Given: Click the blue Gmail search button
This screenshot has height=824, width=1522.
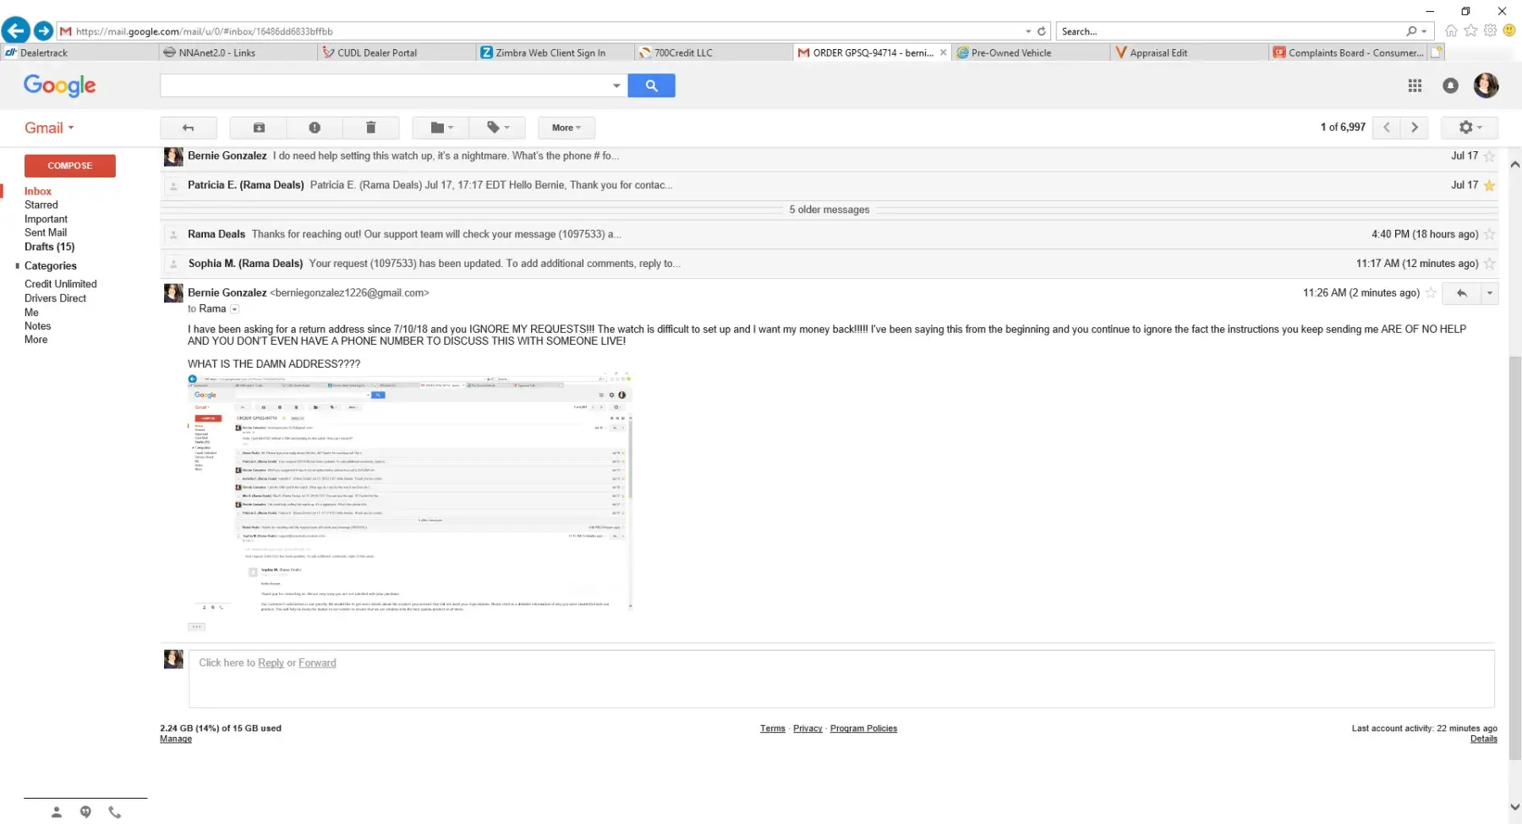Looking at the screenshot, I should [651, 85].
